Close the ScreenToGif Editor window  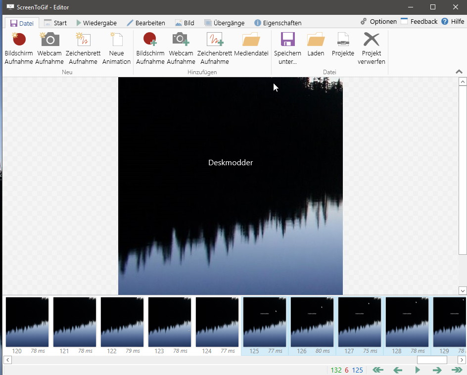[x=456, y=7]
